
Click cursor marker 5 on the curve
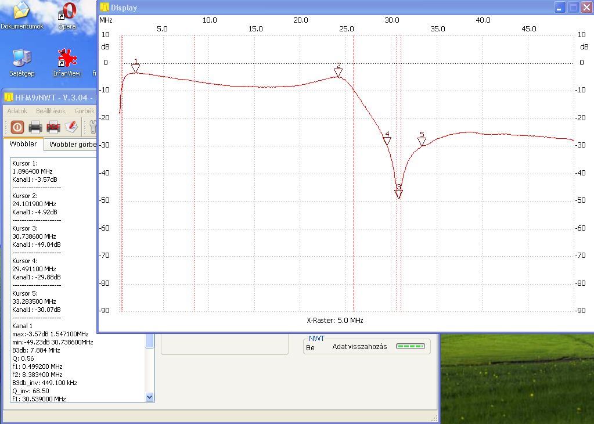tap(422, 142)
